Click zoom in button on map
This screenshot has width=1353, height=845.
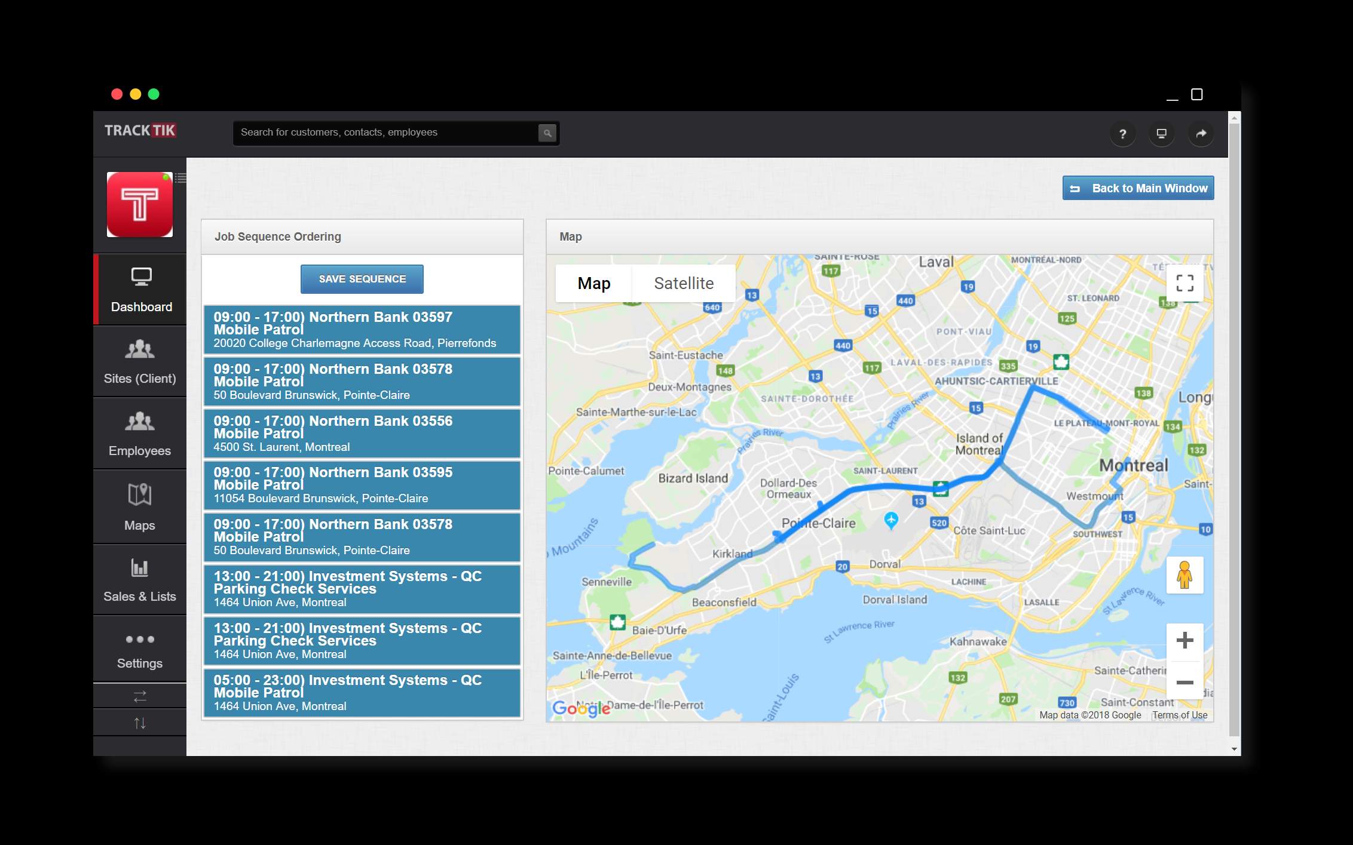click(x=1184, y=640)
